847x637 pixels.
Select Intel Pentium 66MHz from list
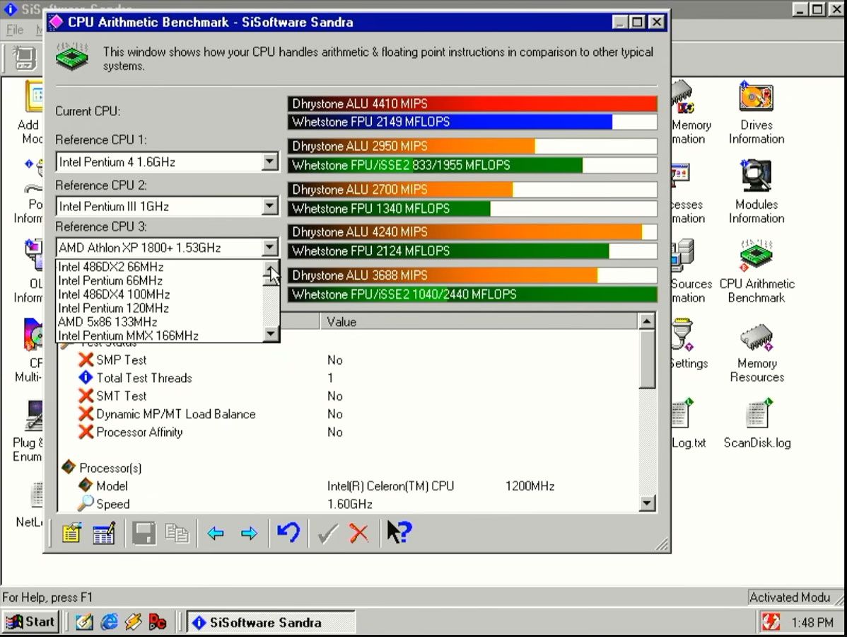pos(160,281)
